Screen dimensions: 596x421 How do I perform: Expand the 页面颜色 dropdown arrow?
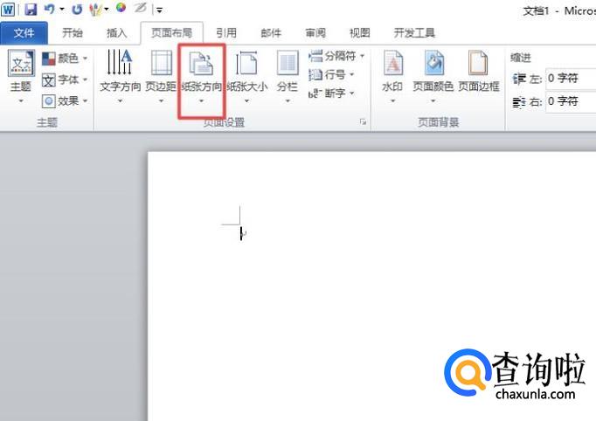pos(433,101)
